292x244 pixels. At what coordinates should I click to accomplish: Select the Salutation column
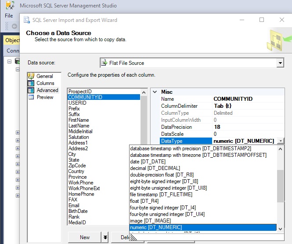point(79,137)
